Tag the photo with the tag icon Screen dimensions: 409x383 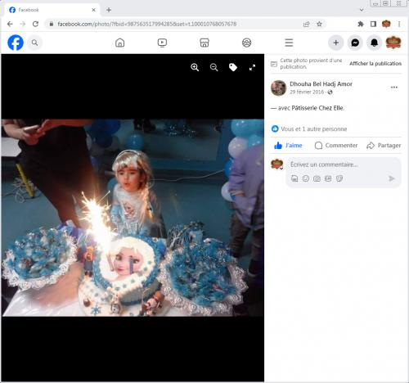coord(233,67)
